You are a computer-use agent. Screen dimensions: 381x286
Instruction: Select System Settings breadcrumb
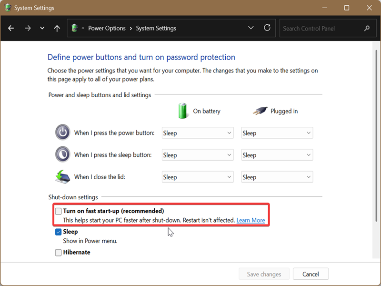(156, 28)
